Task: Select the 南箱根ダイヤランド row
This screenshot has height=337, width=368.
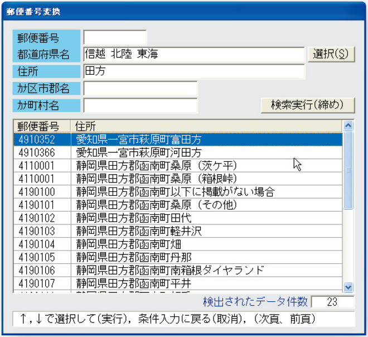Action: 178,270
